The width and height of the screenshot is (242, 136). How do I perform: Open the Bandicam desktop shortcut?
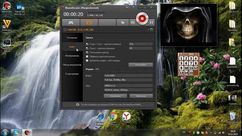pos(7,7)
